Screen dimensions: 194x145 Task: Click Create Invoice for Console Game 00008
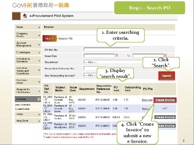[x=165, y=100]
